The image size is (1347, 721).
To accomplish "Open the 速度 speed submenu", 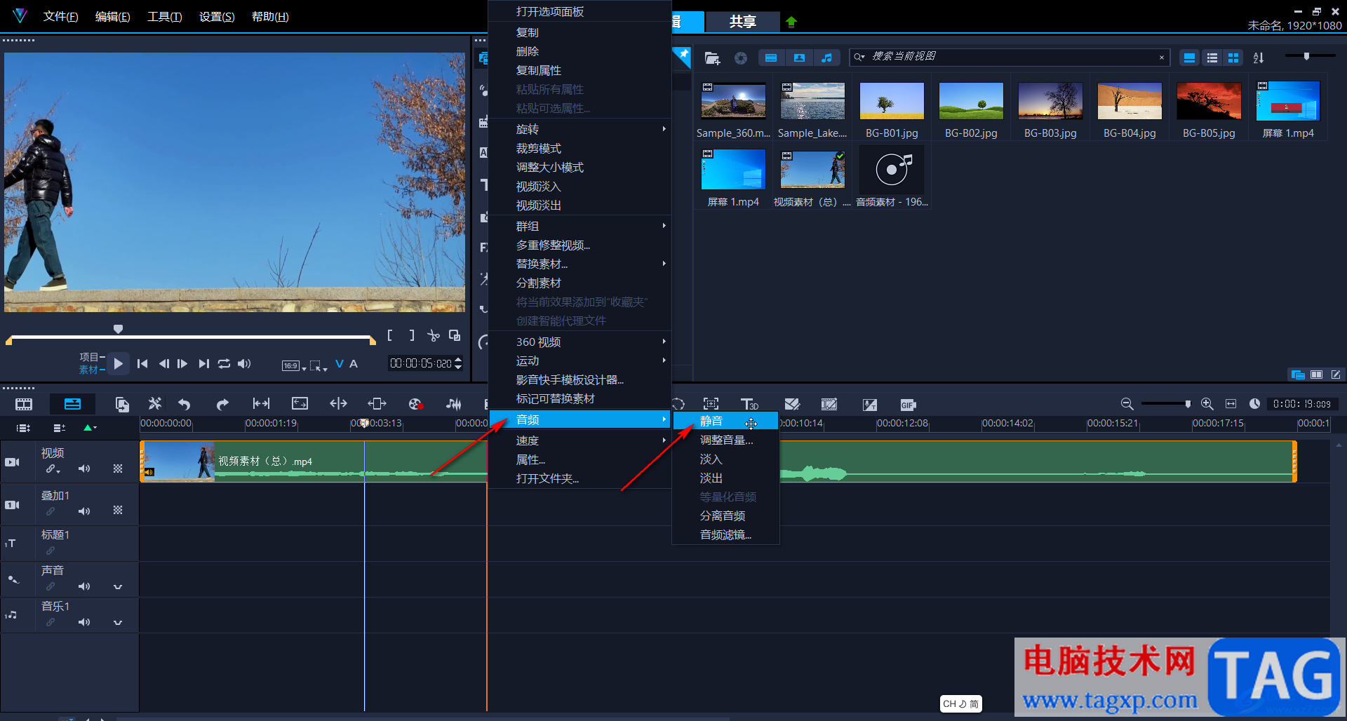I will 580,440.
